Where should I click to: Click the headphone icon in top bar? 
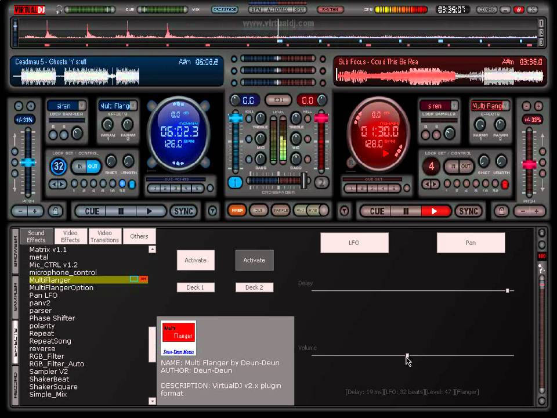coord(59,10)
